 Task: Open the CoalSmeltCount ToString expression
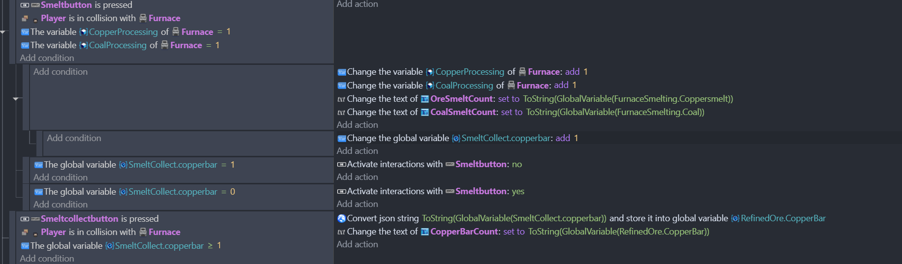(615, 112)
